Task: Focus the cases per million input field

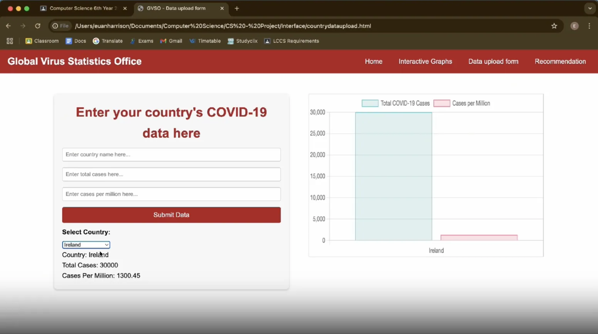Action: 171,194
